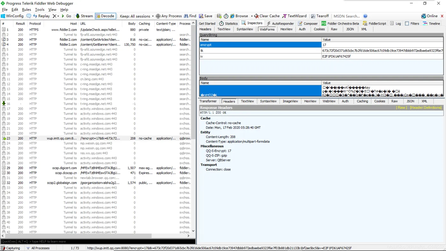Sort sessions by Content-Type column header
Image resolution: width=446 pixels, height=251 pixels.
click(166, 24)
